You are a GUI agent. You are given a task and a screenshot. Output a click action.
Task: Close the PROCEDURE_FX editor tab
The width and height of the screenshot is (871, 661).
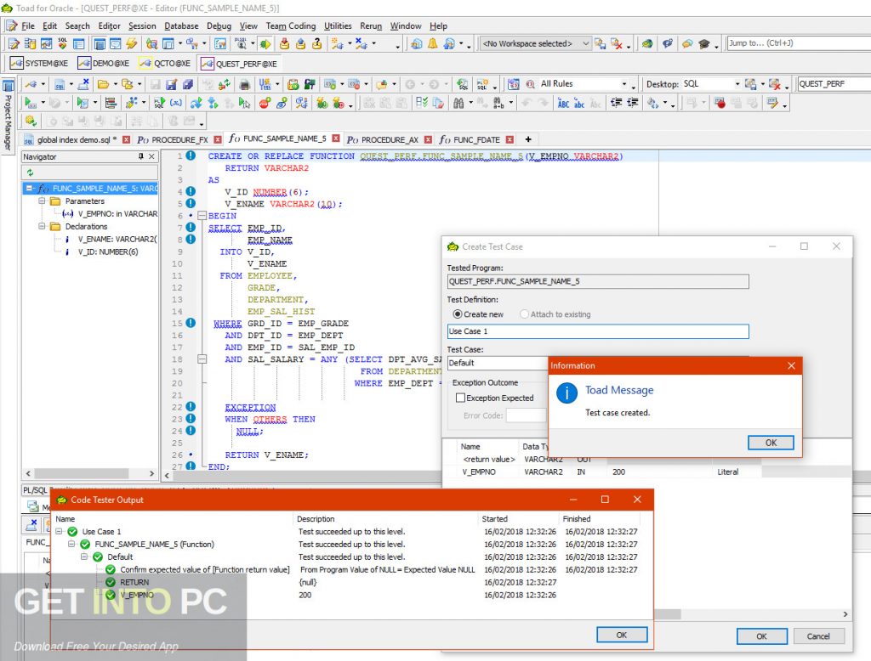(x=218, y=140)
